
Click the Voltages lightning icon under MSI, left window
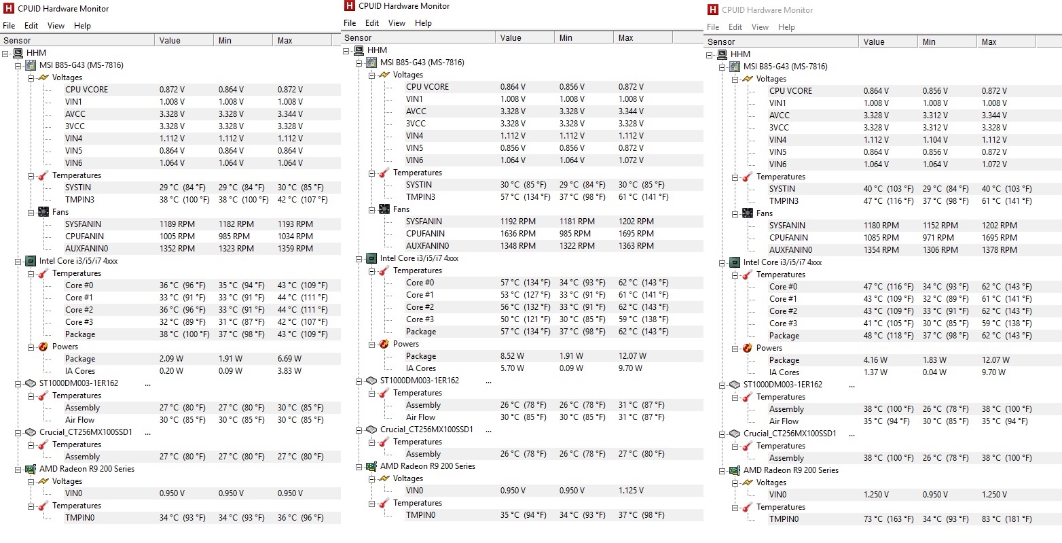(x=43, y=77)
